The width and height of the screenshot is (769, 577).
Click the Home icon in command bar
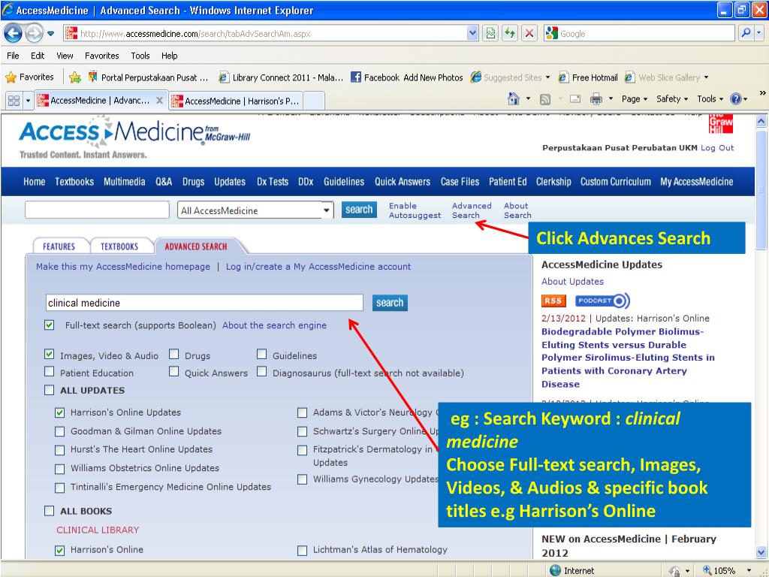click(x=514, y=98)
